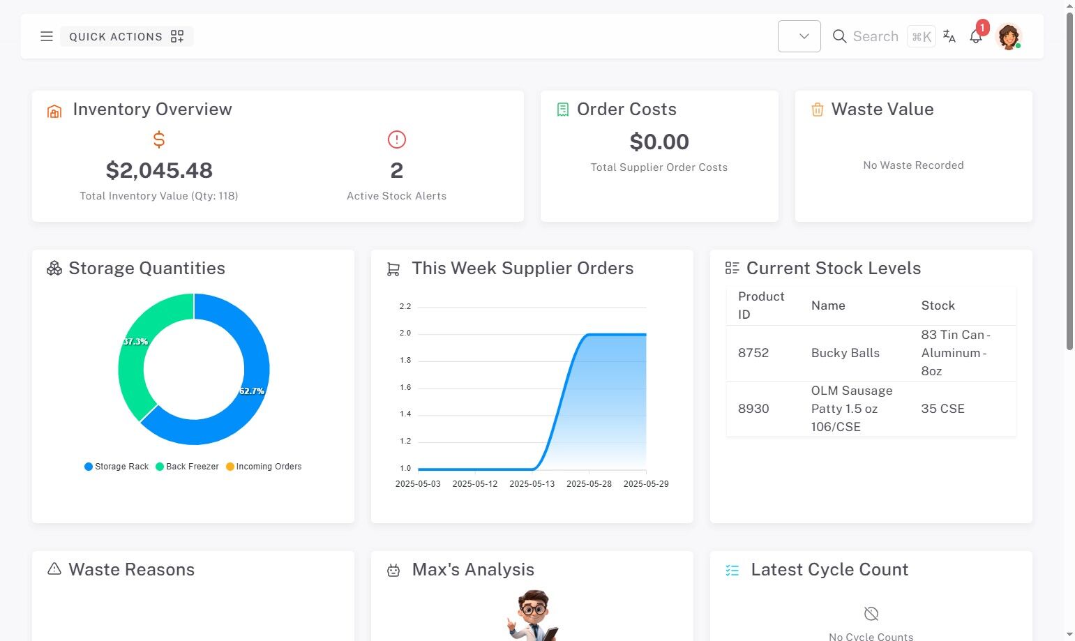Click the Quick Actions grid icon
The image size is (1075, 641).
177,36
